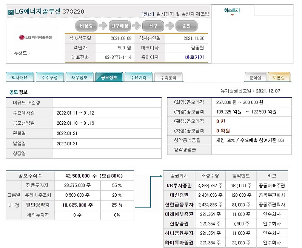The image size is (302, 248).
Task: Click the 납입일 row label
Action: tap(19, 144)
